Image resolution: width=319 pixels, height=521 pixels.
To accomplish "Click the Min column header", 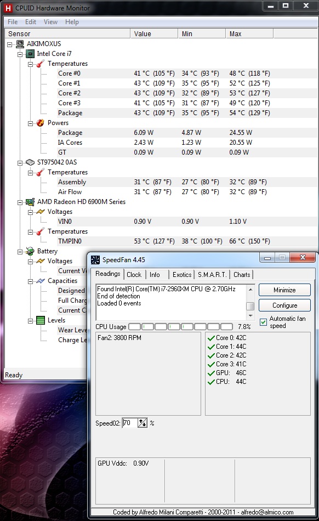I will [x=202, y=33].
